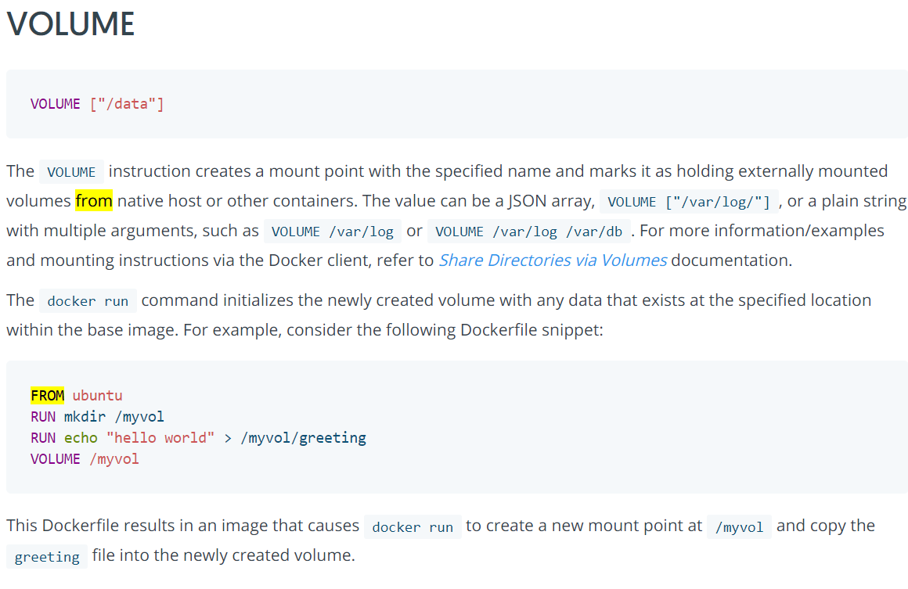Click the highlighted word "from" in paragraph

(94, 201)
